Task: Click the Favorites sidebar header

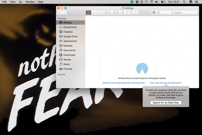Action: (62, 18)
